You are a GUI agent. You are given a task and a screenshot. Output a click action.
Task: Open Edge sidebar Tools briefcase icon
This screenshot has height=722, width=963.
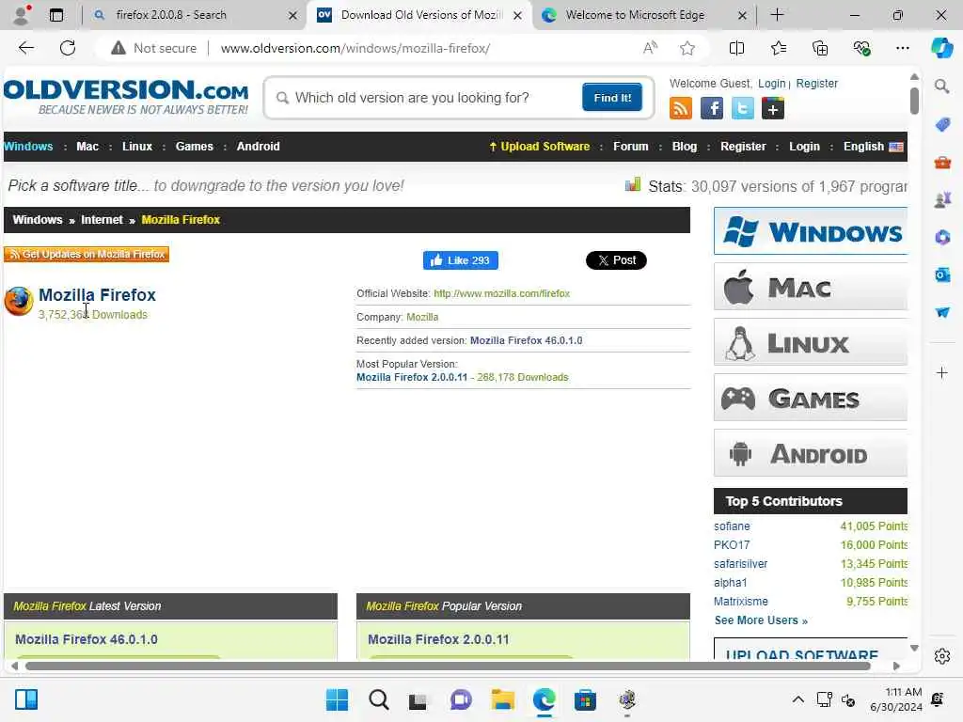[942, 163]
